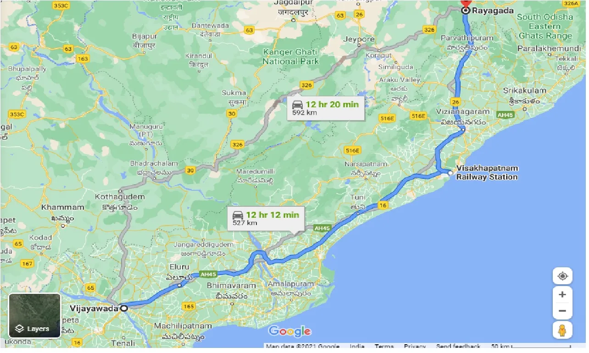Click the India region link in the footer
589x353 pixels.
tap(357, 346)
